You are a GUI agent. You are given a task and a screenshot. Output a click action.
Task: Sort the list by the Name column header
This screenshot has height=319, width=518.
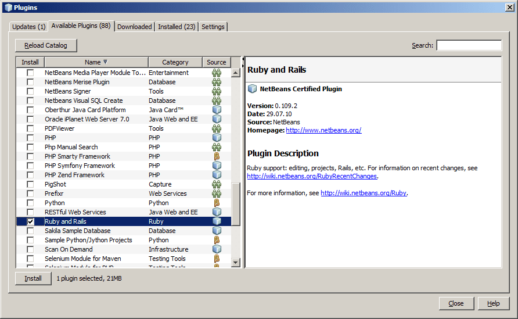coord(96,62)
